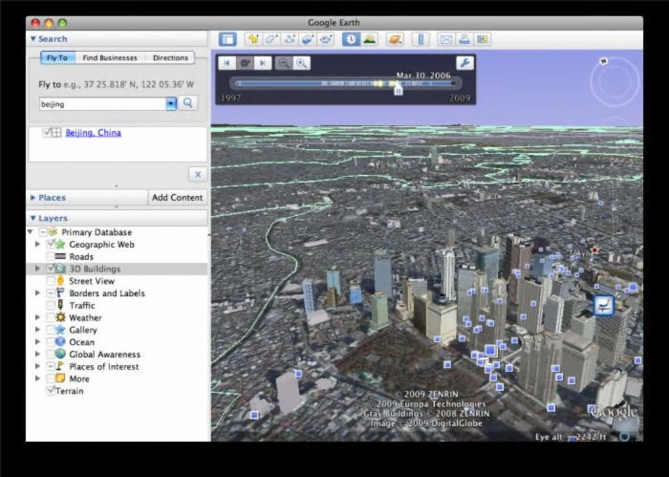This screenshot has width=669, height=477.
Task: Open the search history dropdown arrow
Action: coord(171,104)
